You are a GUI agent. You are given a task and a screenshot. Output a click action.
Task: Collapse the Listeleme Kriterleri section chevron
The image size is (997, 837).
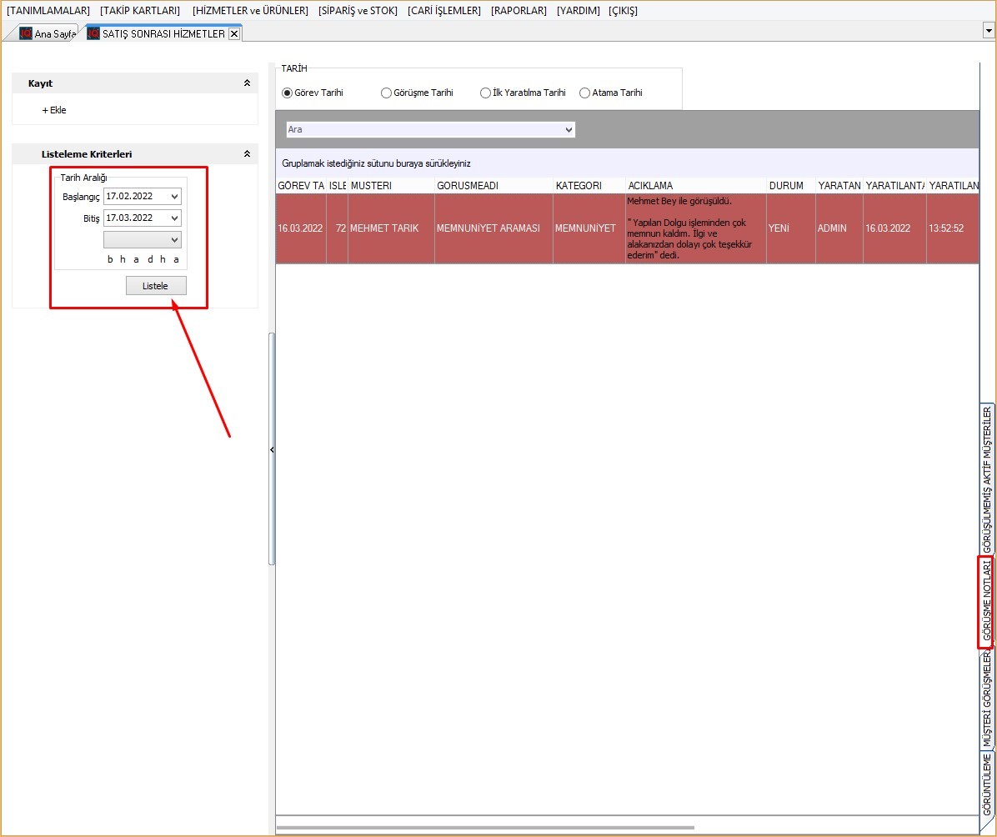pos(247,154)
